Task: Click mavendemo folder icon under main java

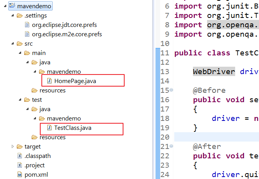Action: 42,72
